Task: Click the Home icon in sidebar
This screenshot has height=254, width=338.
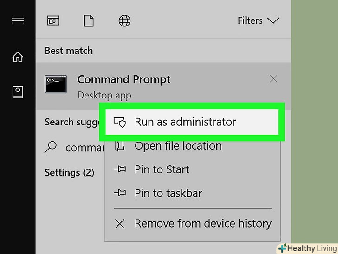Action: pyautogui.click(x=18, y=57)
